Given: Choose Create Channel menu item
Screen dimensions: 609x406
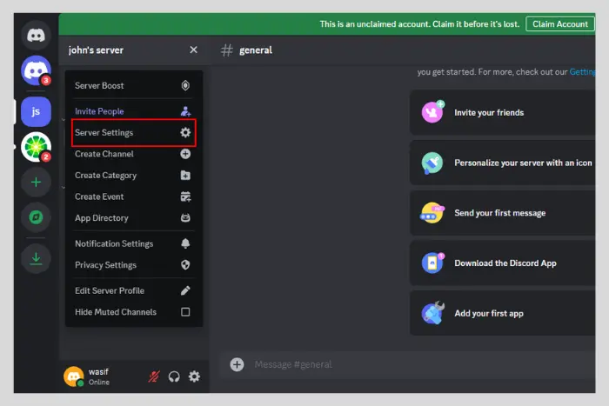Looking at the screenshot, I should pyautogui.click(x=134, y=154).
